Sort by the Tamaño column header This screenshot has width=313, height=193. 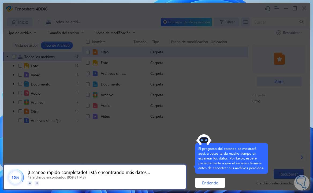tap(140, 42)
